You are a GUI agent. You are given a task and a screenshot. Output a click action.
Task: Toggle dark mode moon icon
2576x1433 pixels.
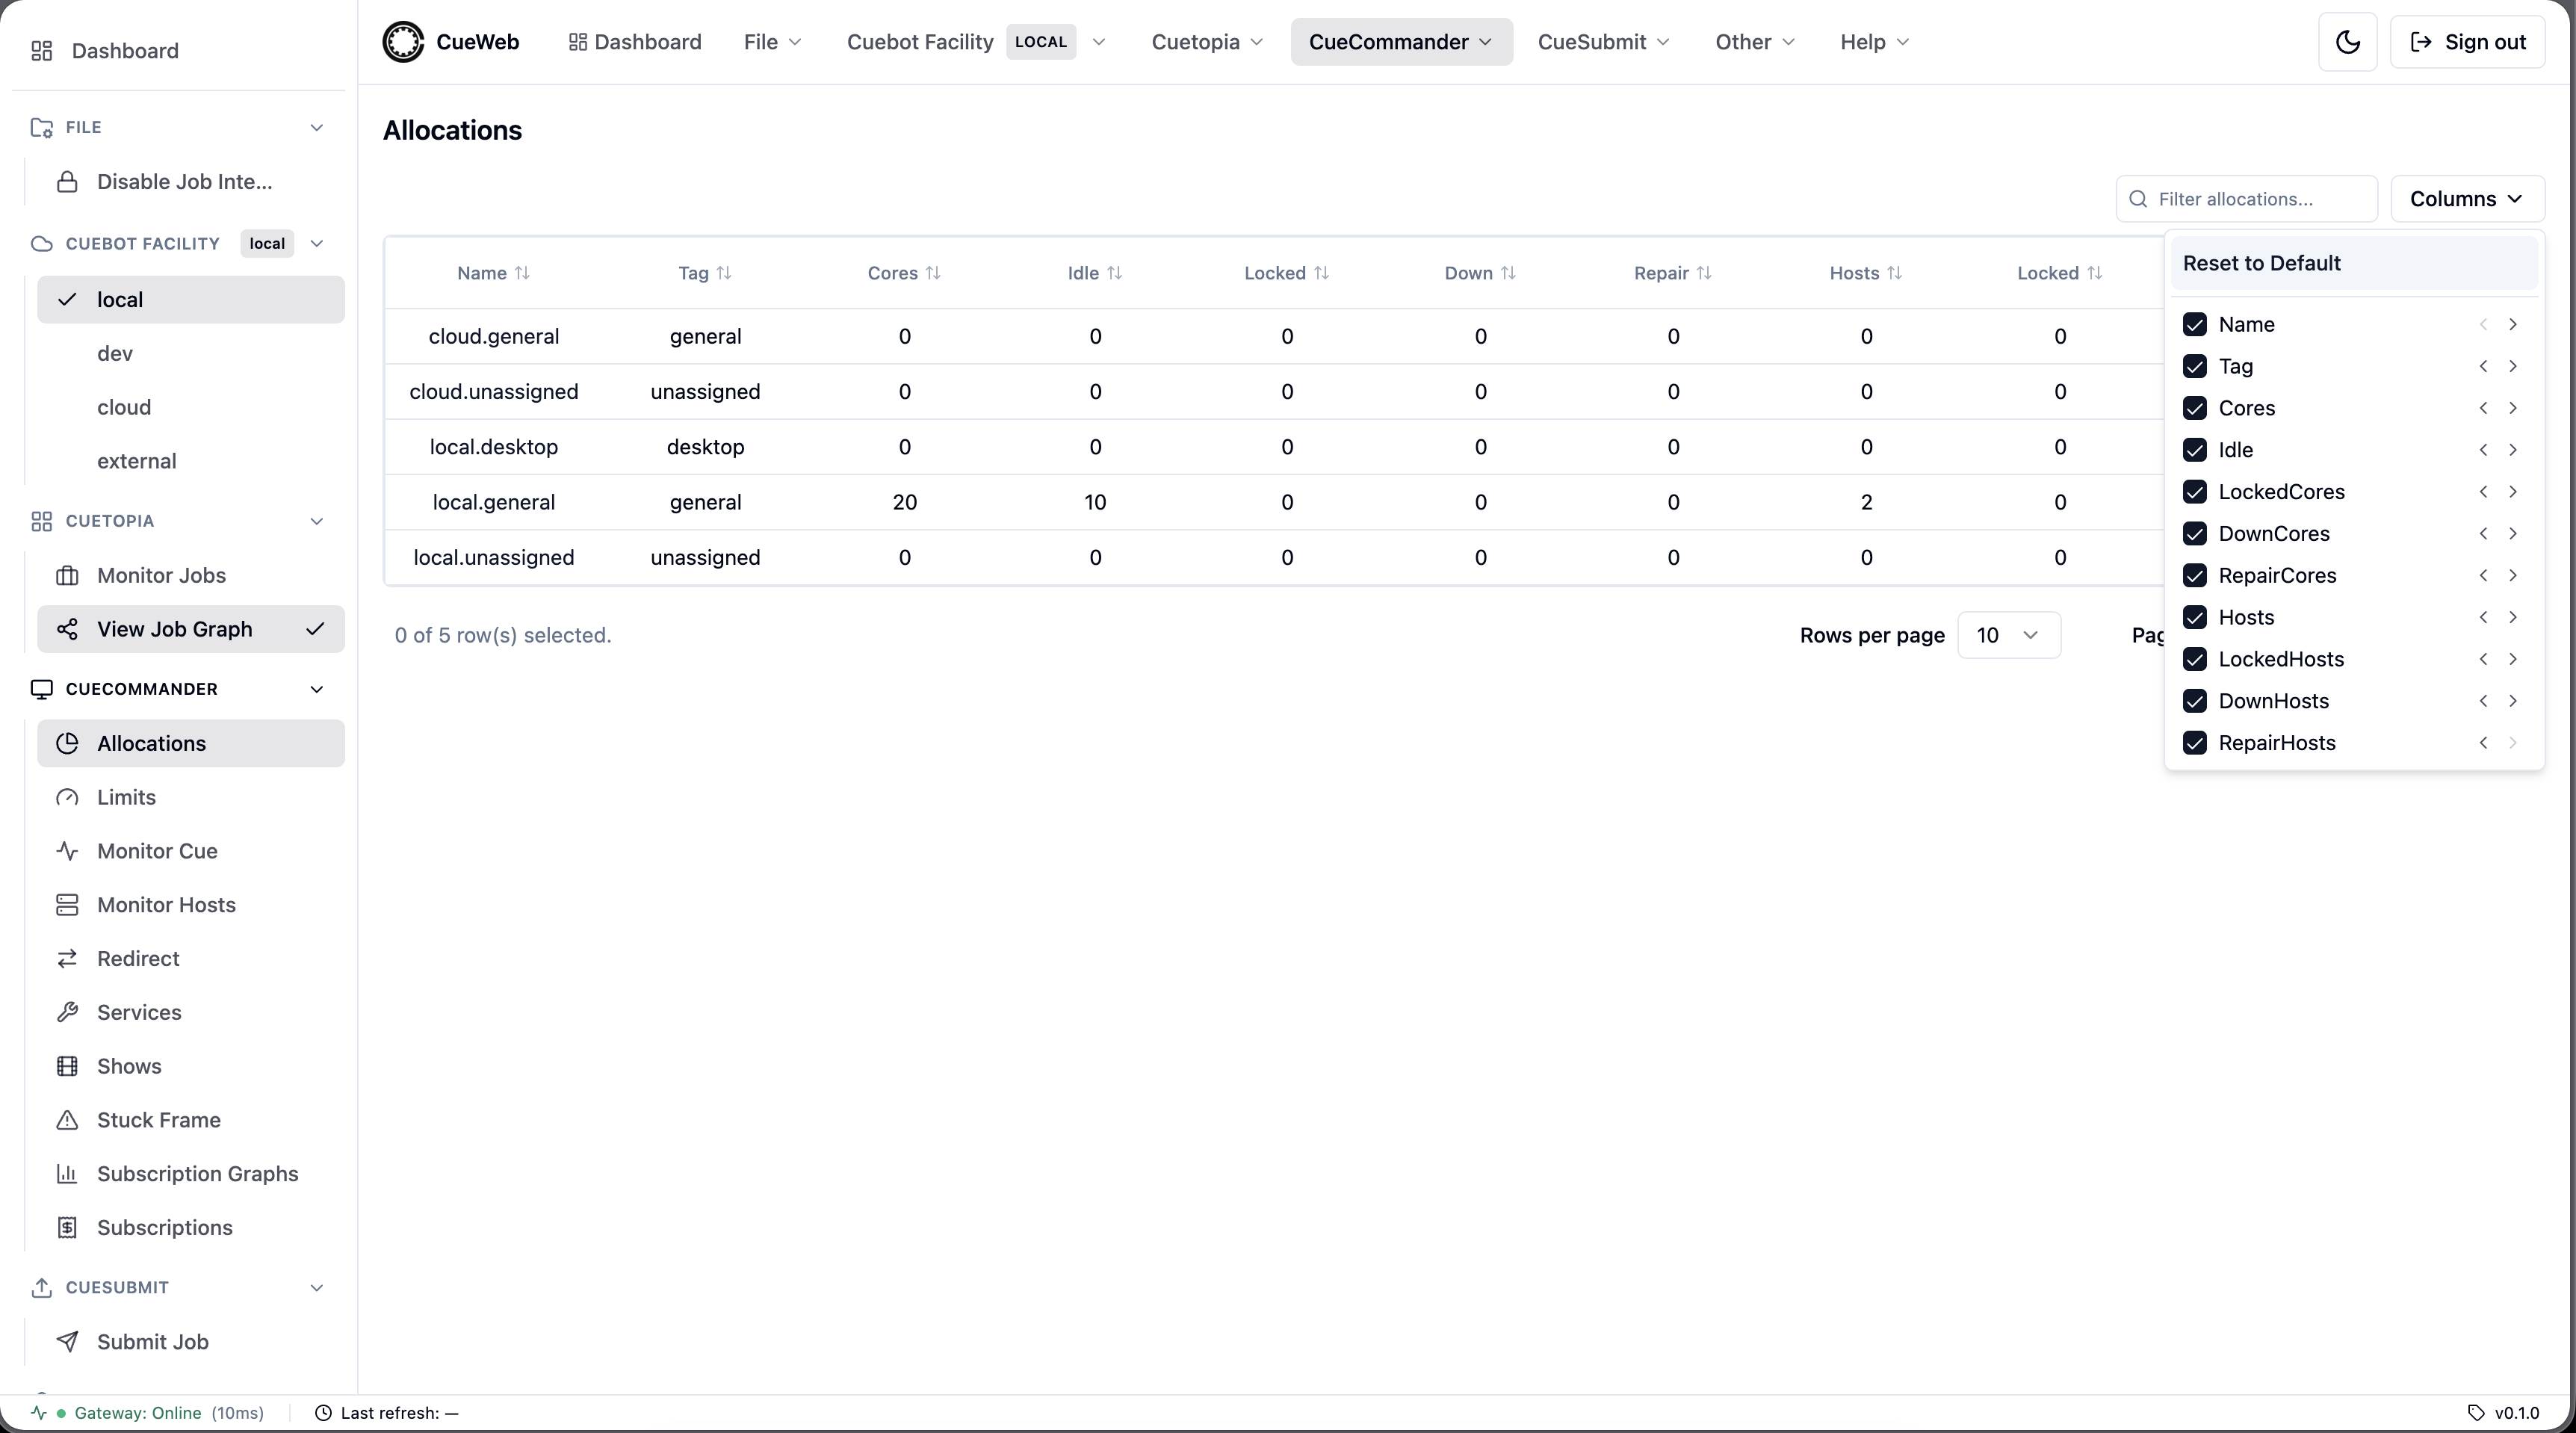(x=2347, y=42)
